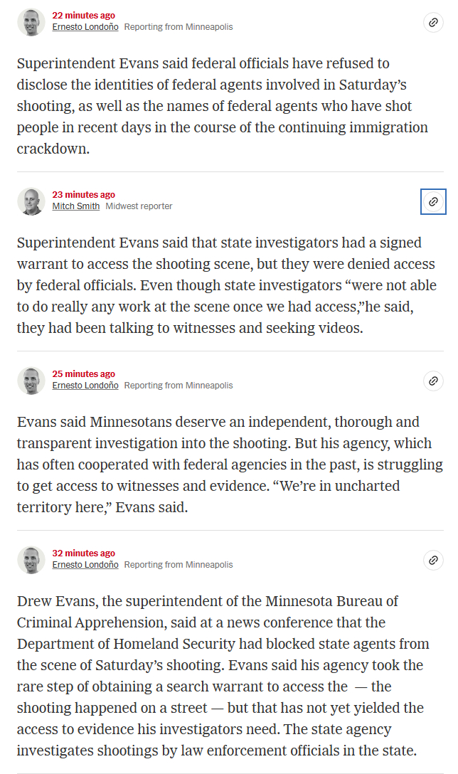Select the "25 minutes ago" timestamp
This screenshot has height=774, width=458.
83,374
